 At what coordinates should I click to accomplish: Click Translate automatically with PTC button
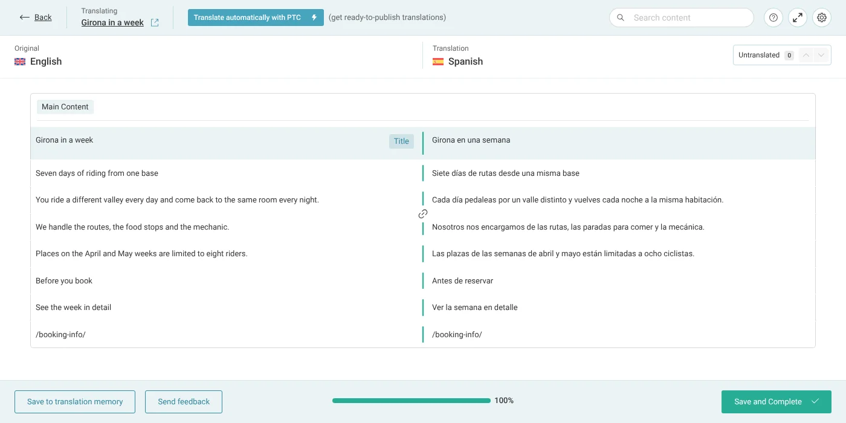pyautogui.click(x=256, y=18)
